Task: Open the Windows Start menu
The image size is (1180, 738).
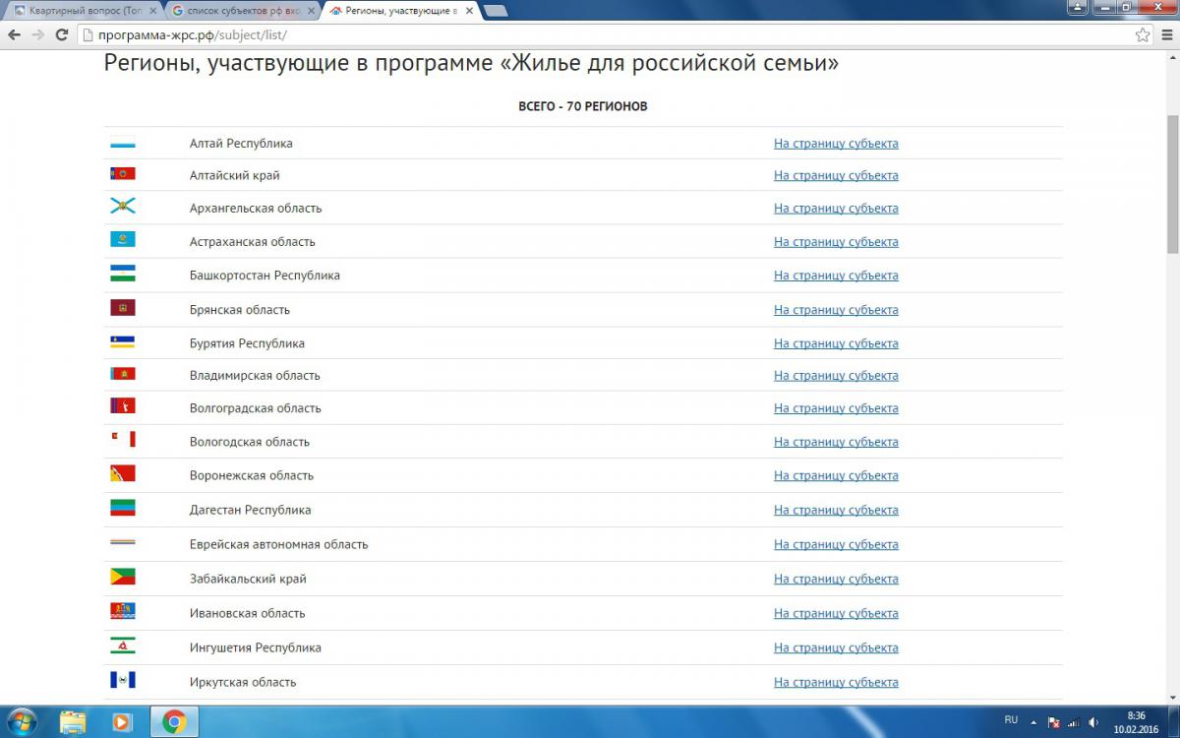Action: pyautogui.click(x=20, y=722)
